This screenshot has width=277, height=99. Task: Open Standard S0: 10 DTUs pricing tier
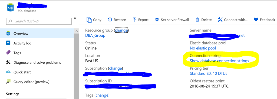coord(209,73)
